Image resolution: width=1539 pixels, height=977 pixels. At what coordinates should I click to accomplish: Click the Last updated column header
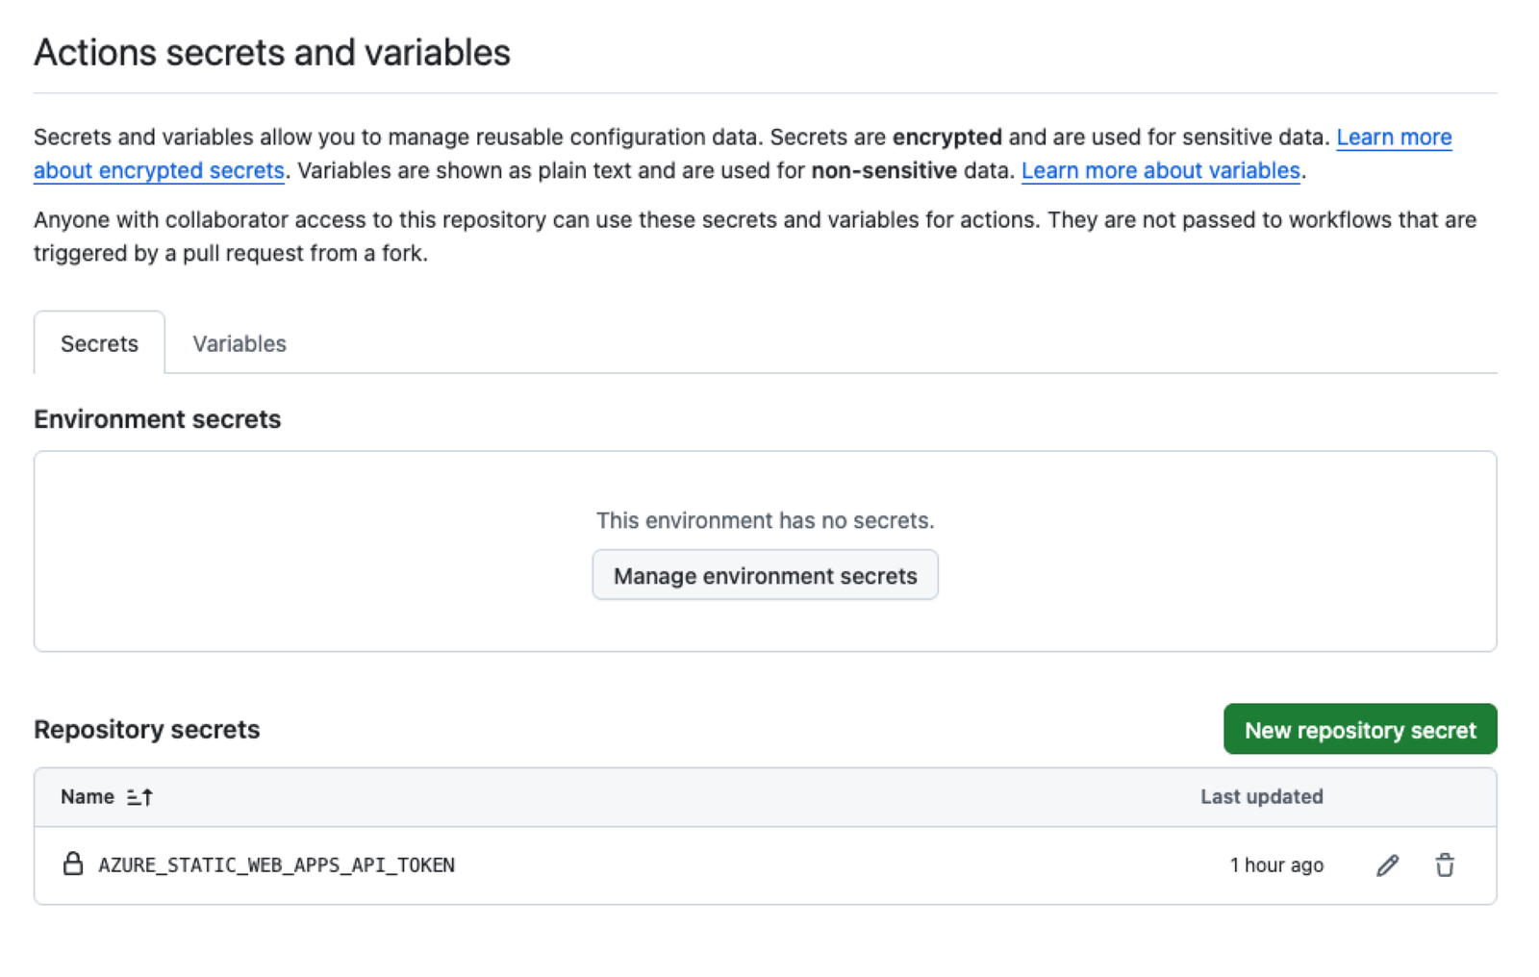pos(1261,796)
